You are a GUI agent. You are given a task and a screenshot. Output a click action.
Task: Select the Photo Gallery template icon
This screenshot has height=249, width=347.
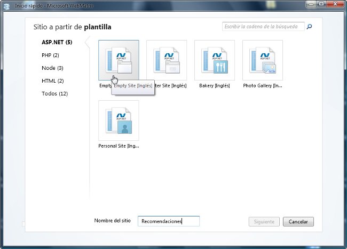click(x=263, y=60)
